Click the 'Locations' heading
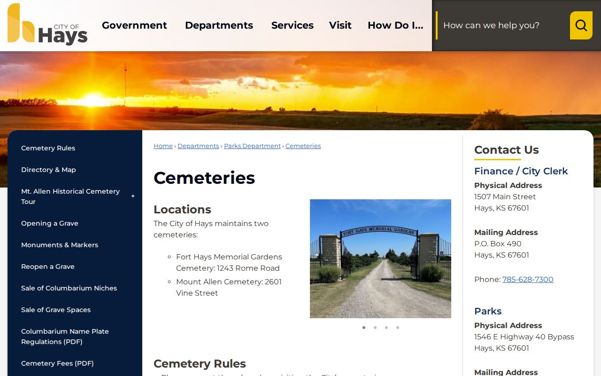The height and width of the screenshot is (376, 601). [x=182, y=209]
